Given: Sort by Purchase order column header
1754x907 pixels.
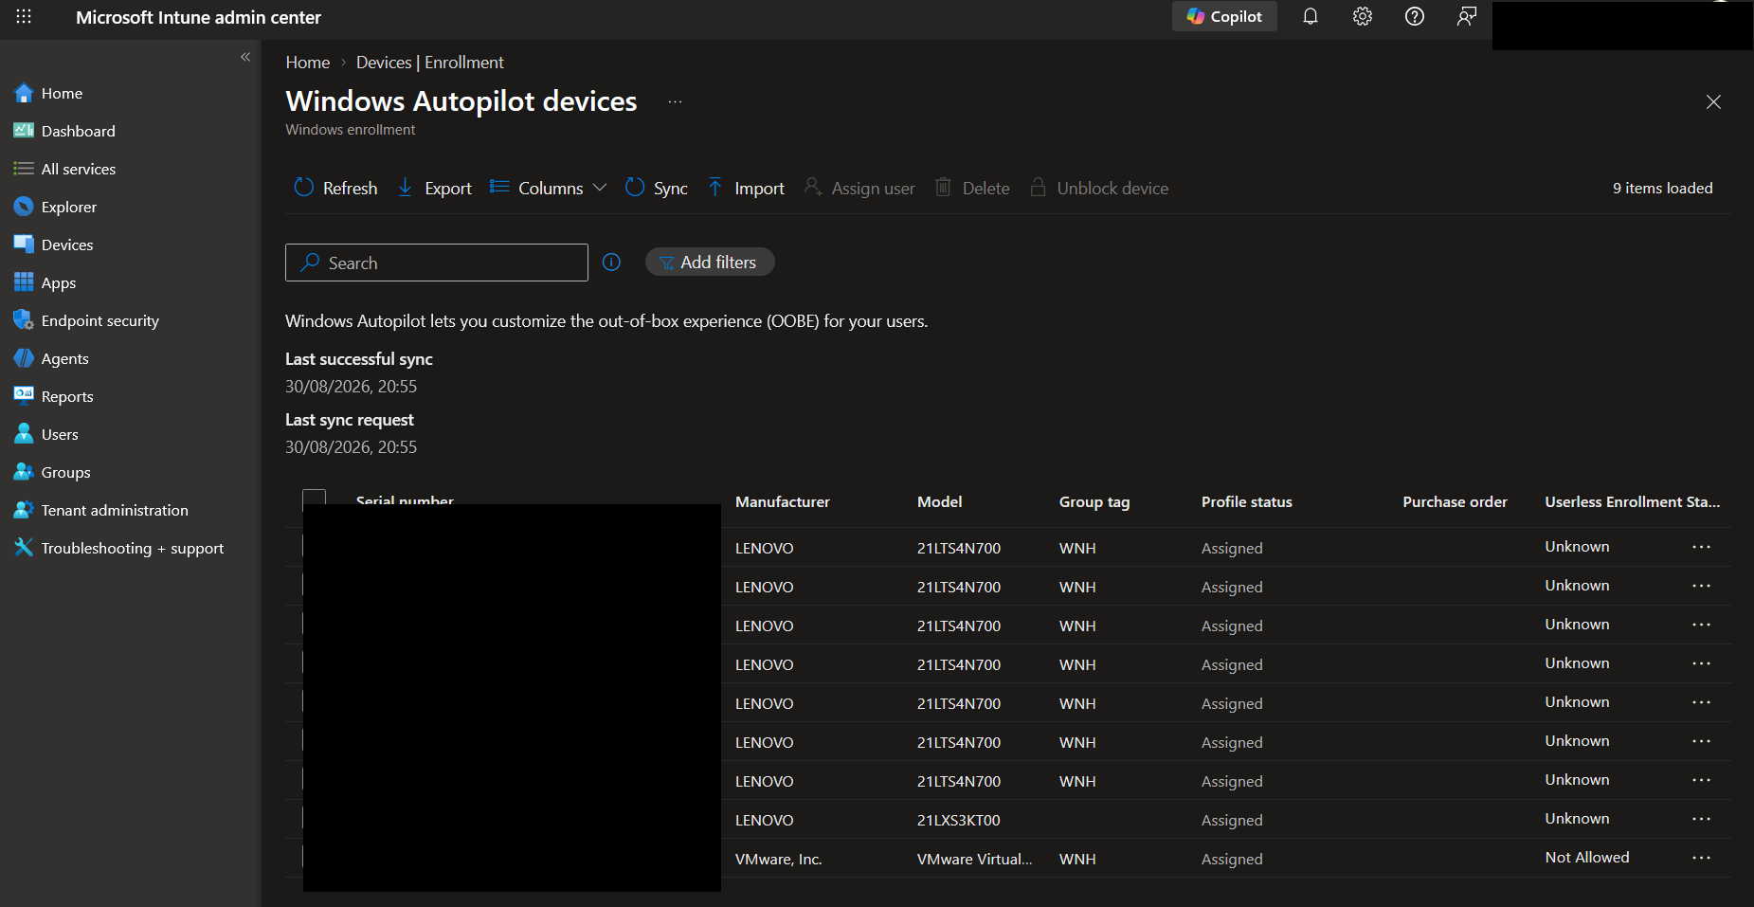Looking at the screenshot, I should pos(1456,502).
